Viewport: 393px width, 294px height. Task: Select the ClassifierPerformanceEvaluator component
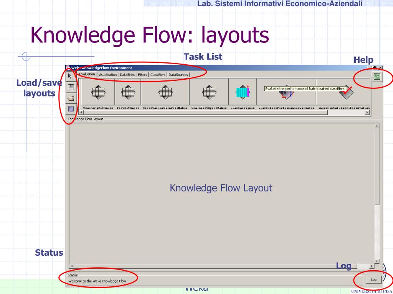click(286, 92)
